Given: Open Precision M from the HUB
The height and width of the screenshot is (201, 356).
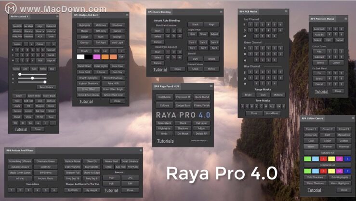Looking at the screenshot, I should coord(183,97).
